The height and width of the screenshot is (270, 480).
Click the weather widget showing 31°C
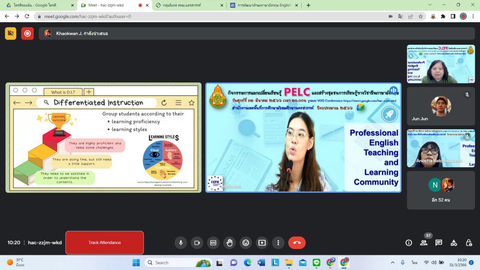16,262
